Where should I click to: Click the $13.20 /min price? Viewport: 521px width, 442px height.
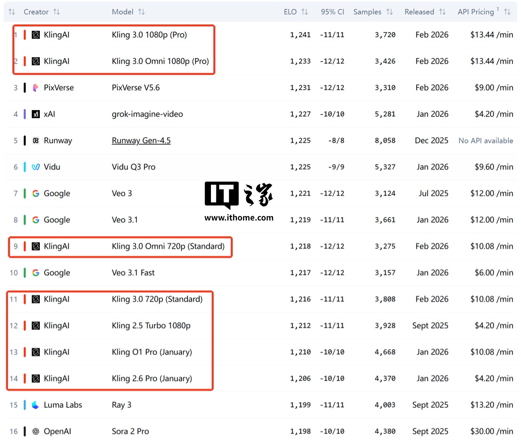click(x=492, y=405)
